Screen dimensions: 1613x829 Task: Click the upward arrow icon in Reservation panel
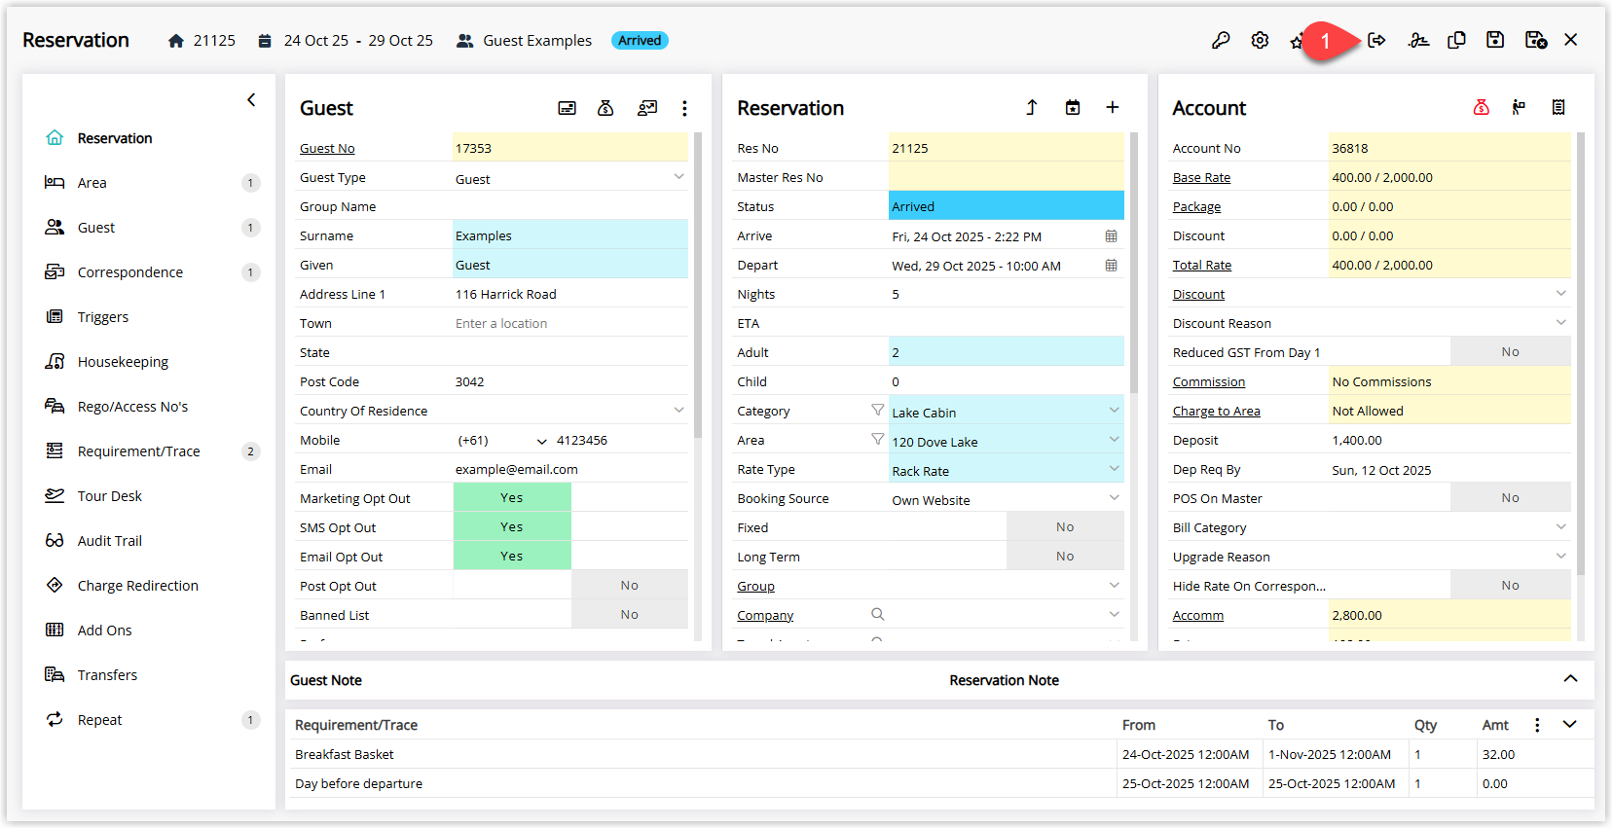[x=1032, y=107]
